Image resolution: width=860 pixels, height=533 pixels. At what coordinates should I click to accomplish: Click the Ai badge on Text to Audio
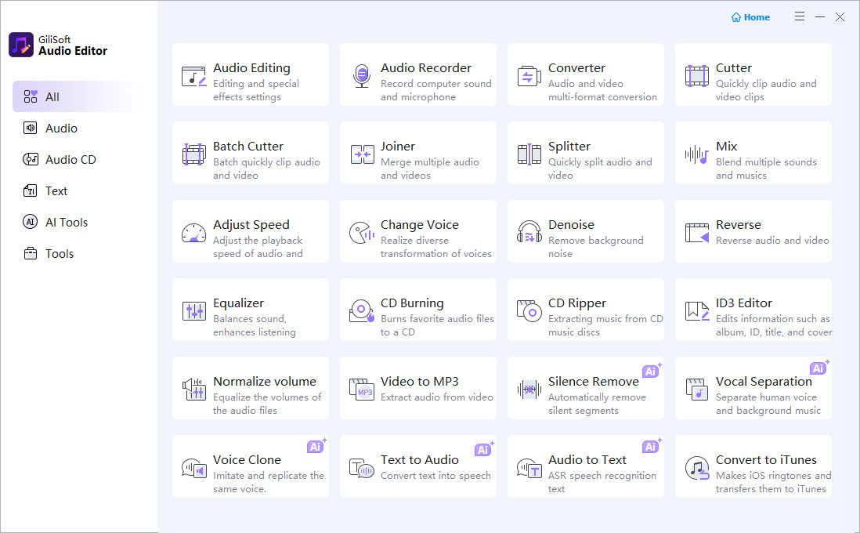[484, 449]
